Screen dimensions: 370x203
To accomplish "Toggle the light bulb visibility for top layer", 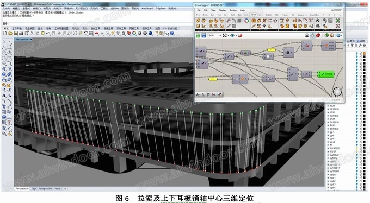I will [x=357, y=54].
